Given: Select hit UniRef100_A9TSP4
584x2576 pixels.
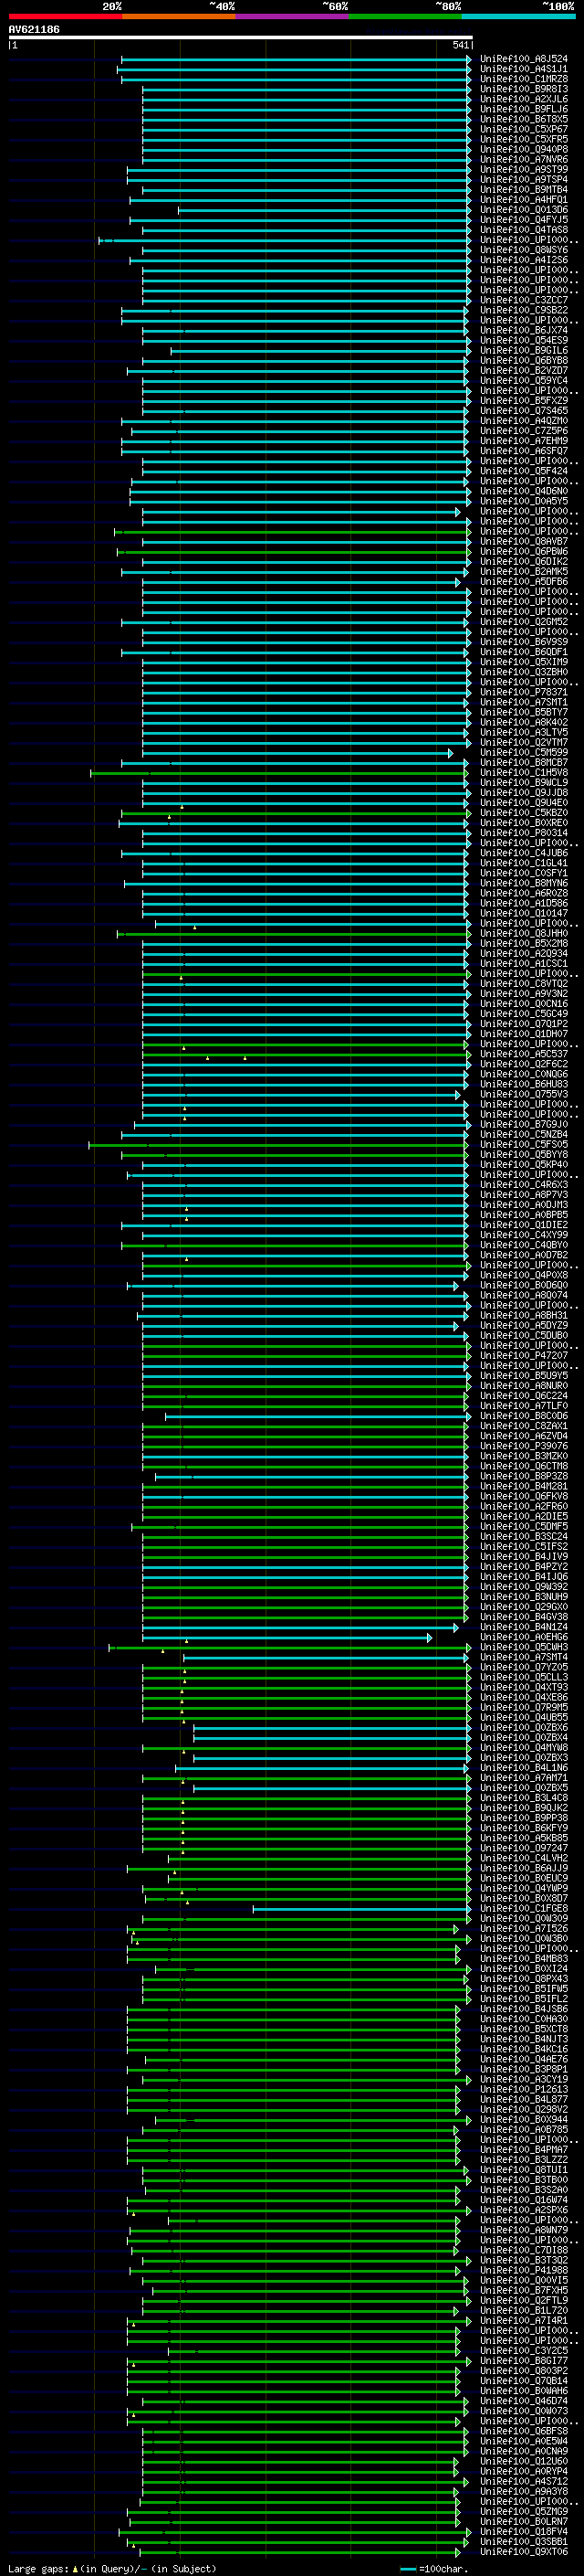Looking at the screenshot, I should click(x=524, y=180).
